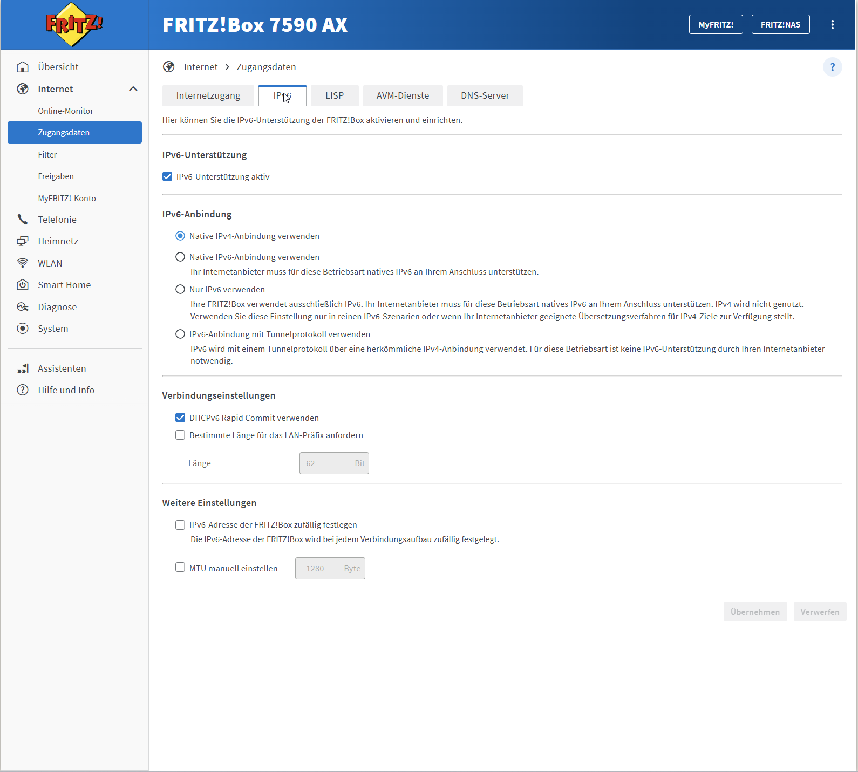Select the IPv6 tab
This screenshot has height=772, width=858.
(282, 95)
